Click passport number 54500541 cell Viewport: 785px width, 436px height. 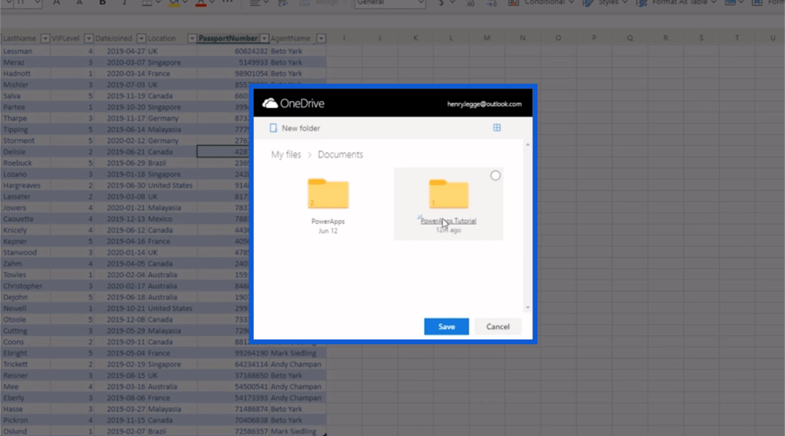[x=233, y=387]
